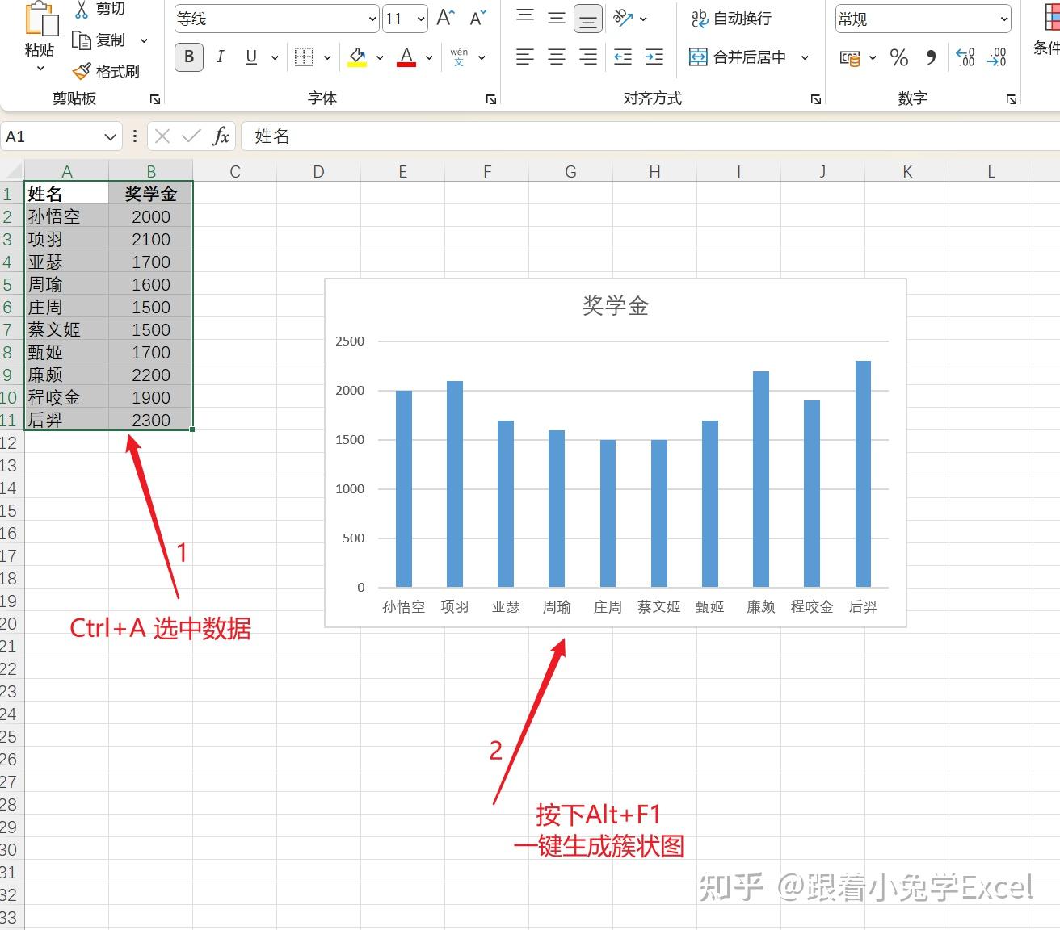The width and height of the screenshot is (1060, 930).
Task: Apply comma style format
Action: pyautogui.click(x=932, y=57)
